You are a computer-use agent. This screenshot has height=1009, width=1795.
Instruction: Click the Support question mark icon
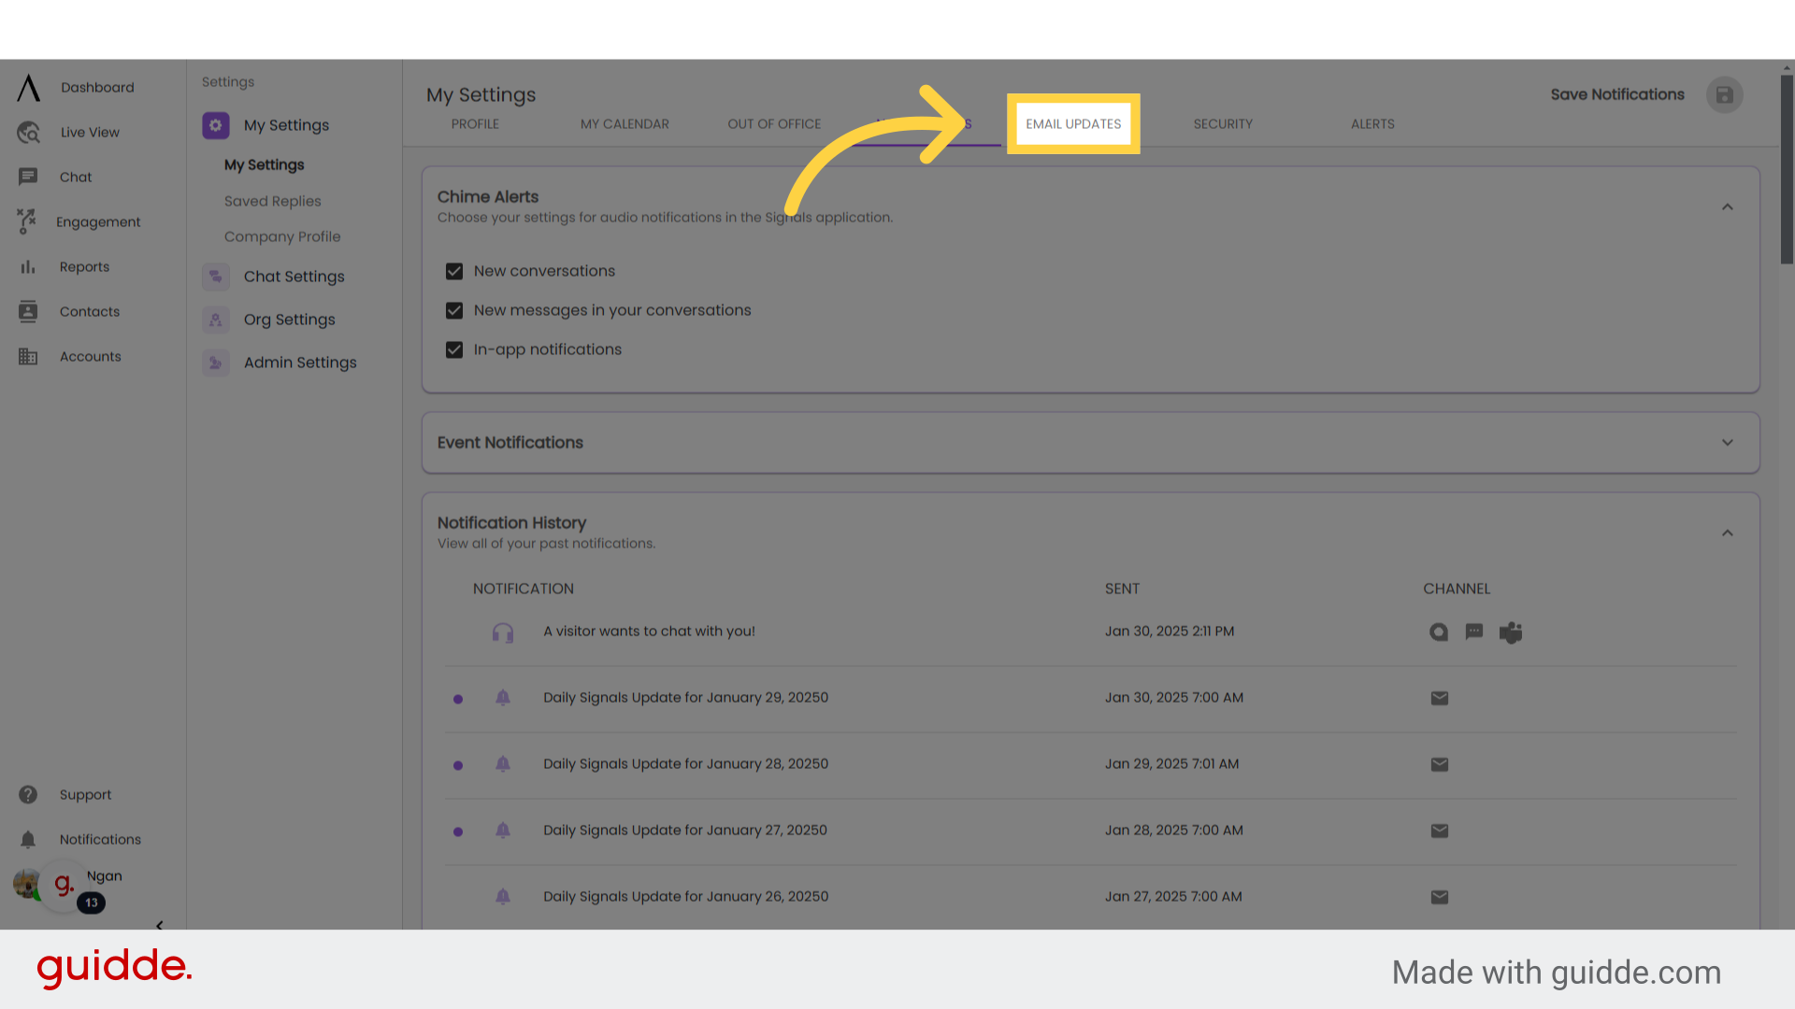pyautogui.click(x=28, y=794)
